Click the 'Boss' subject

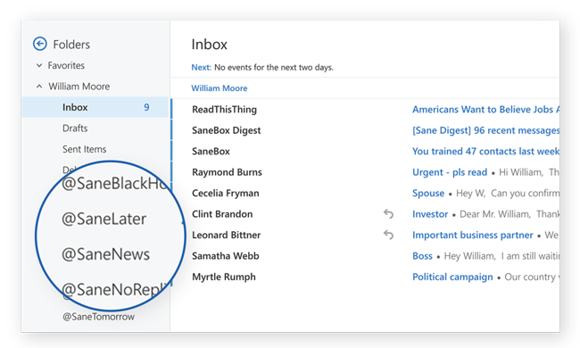(x=422, y=256)
